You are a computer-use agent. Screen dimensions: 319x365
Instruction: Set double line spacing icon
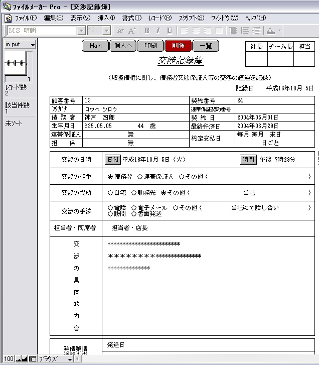click(x=256, y=31)
